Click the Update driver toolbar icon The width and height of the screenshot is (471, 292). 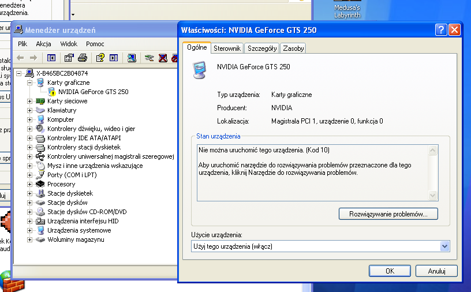(149, 58)
